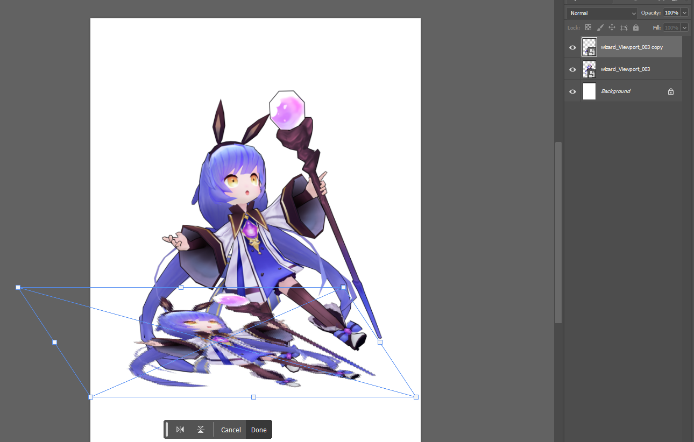This screenshot has width=694, height=442.
Task: Click the flip vertical icon in transform bar
Action: (x=201, y=430)
